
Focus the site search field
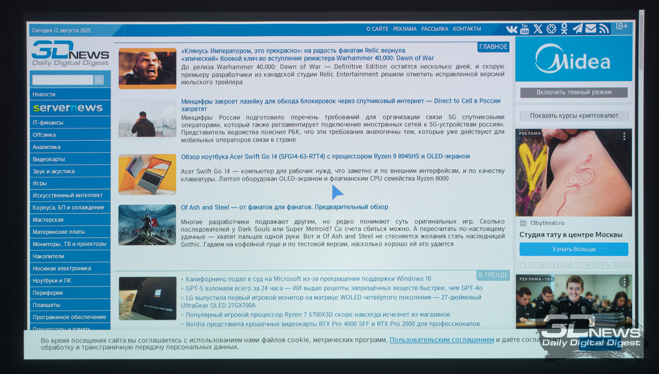click(x=63, y=80)
